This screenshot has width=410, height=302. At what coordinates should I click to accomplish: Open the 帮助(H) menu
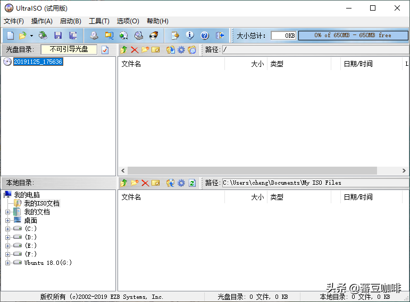tap(158, 21)
